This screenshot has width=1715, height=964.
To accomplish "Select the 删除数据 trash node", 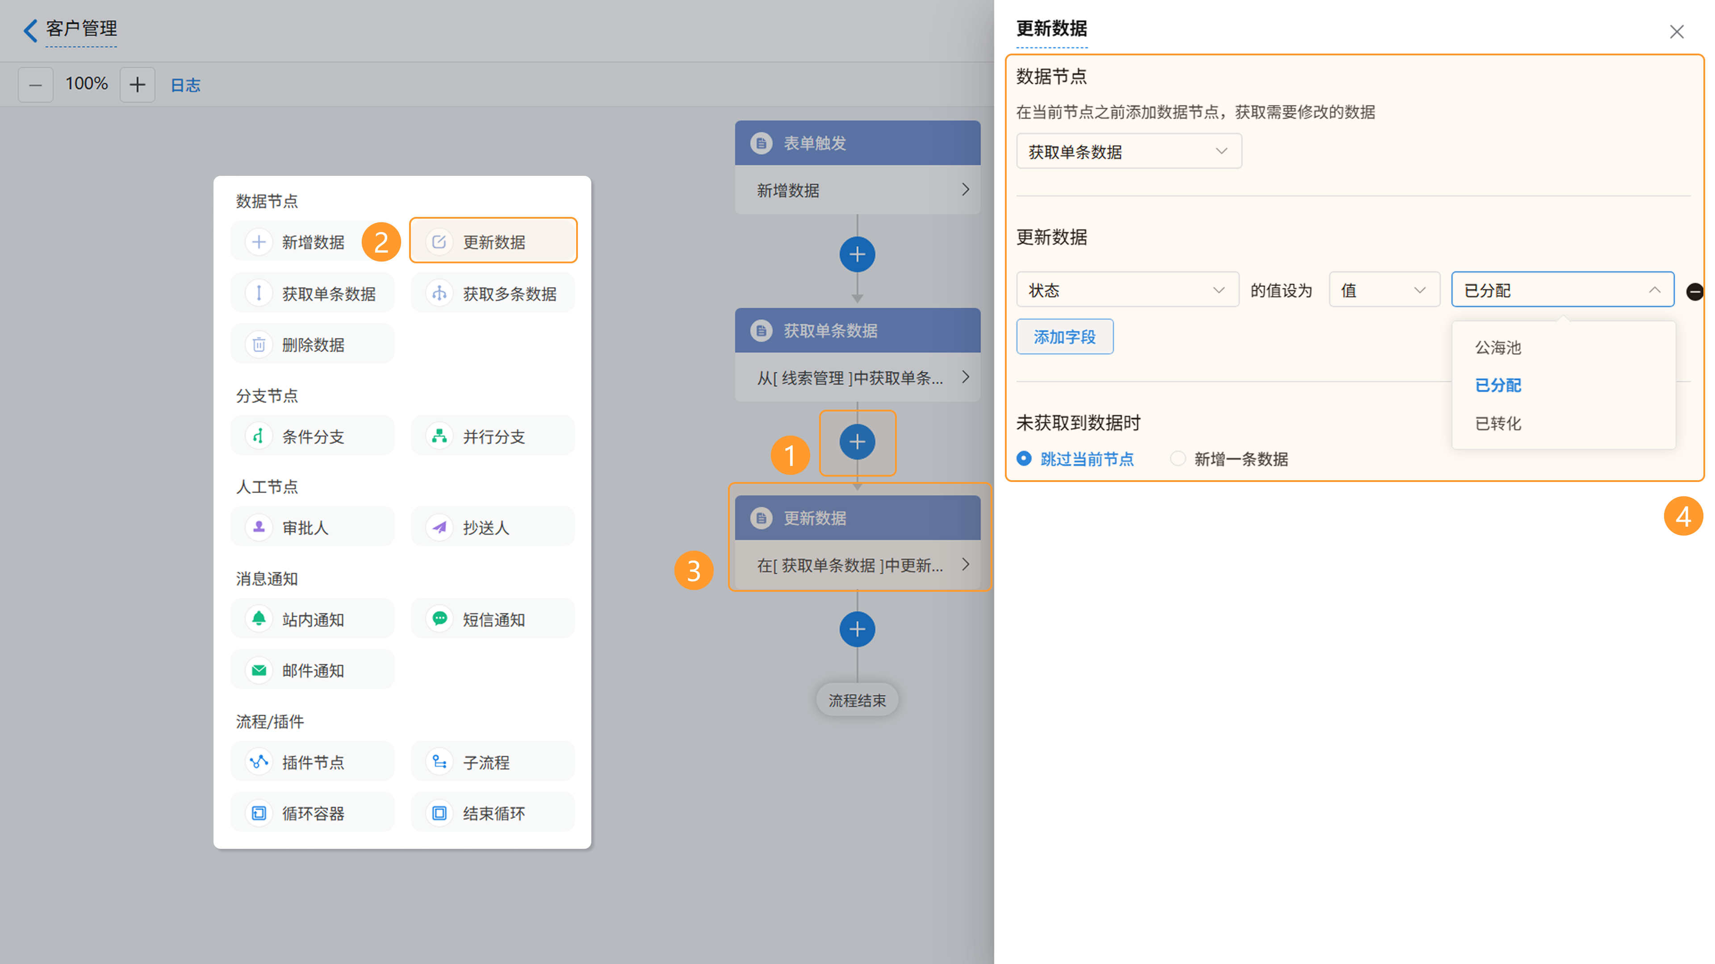I will (312, 345).
